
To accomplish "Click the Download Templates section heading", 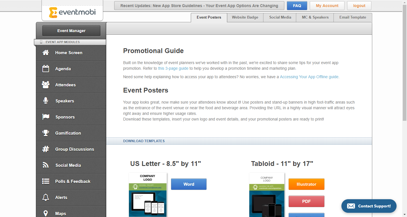I will (x=144, y=141).
